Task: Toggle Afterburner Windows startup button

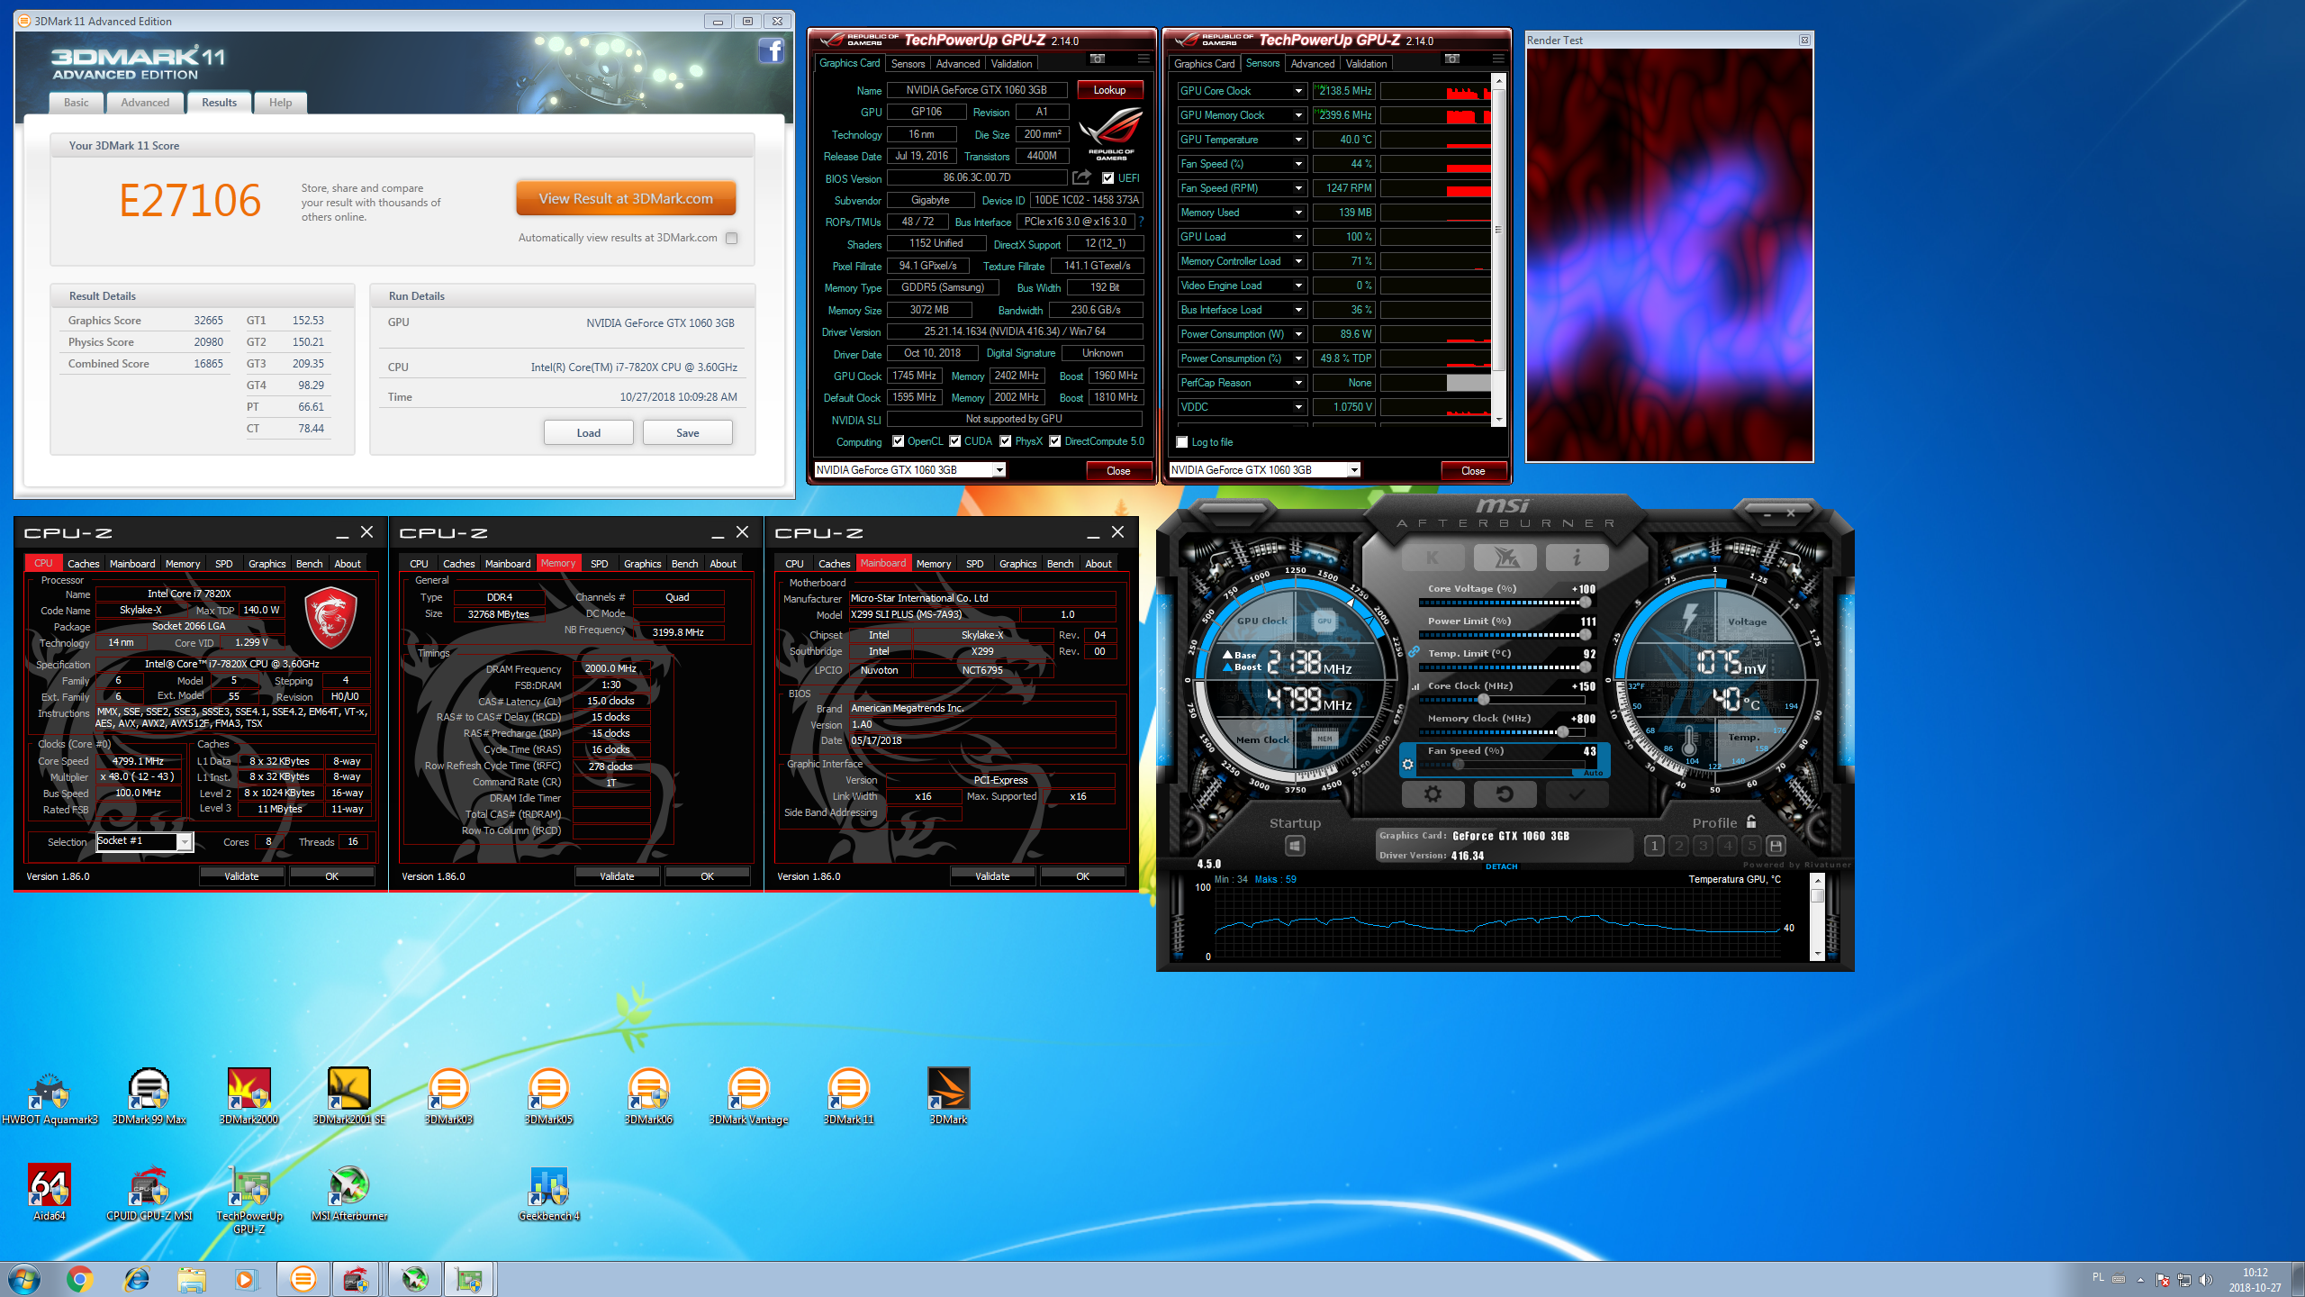Action: tap(1295, 846)
